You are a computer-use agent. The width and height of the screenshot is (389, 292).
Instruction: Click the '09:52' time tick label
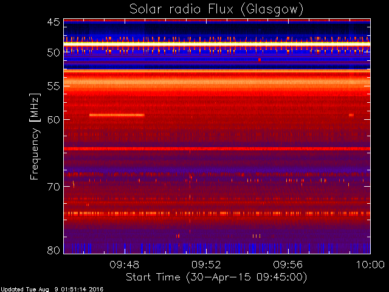(206, 265)
